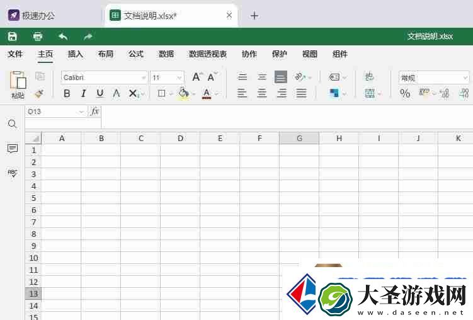Apply percent style format
Viewport: 473px width, 320px height.
pos(405,93)
